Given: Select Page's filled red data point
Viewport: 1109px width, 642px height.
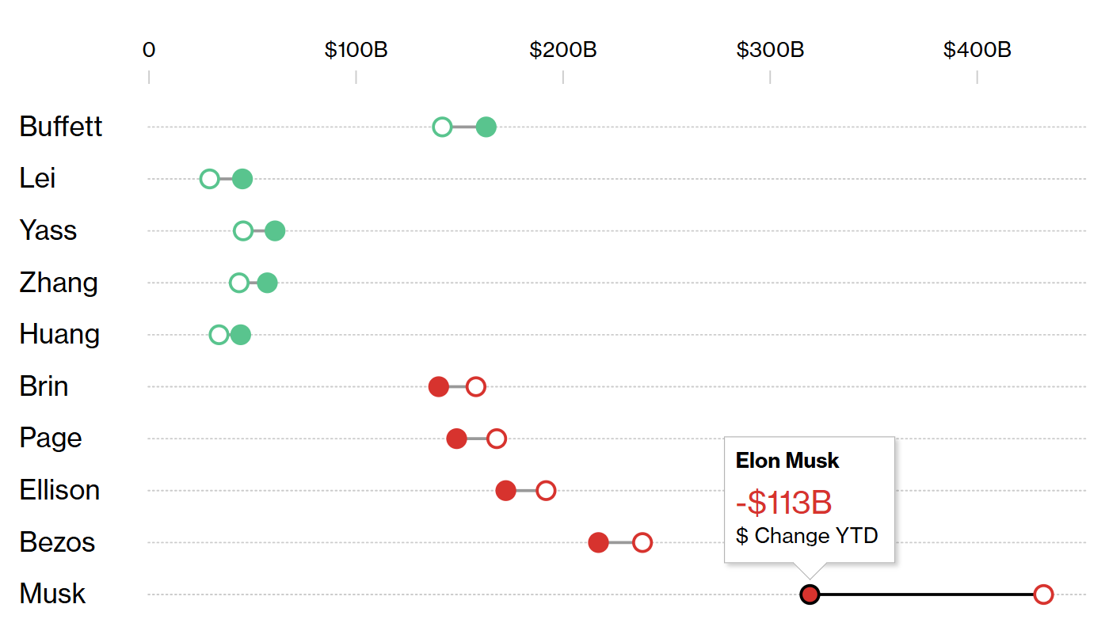Looking at the screenshot, I should coord(456,439).
